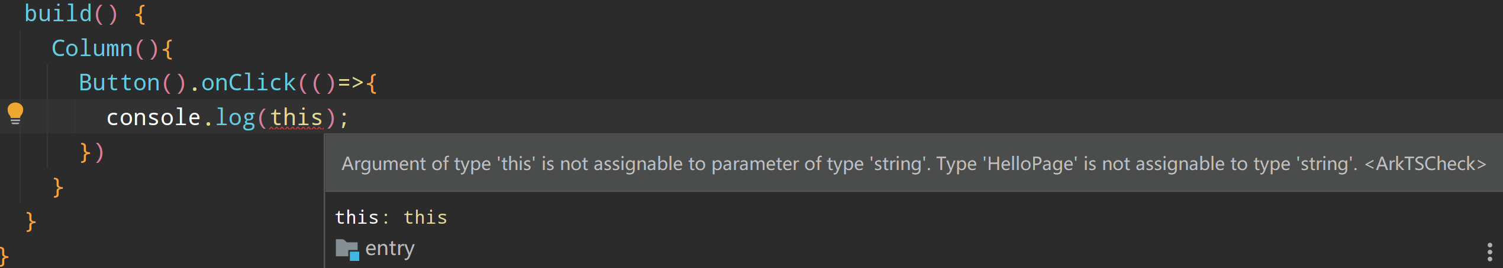
Task: Click the 'this: this' type info line
Action: click(x=391, y=217)
